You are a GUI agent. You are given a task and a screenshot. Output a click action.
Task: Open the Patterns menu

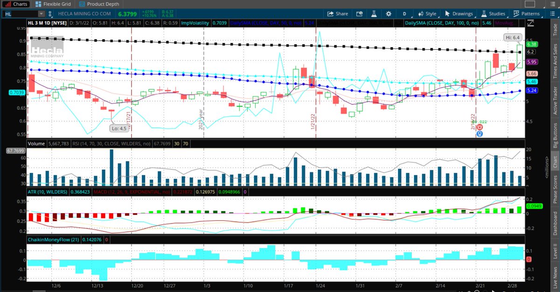click(526, 14)
